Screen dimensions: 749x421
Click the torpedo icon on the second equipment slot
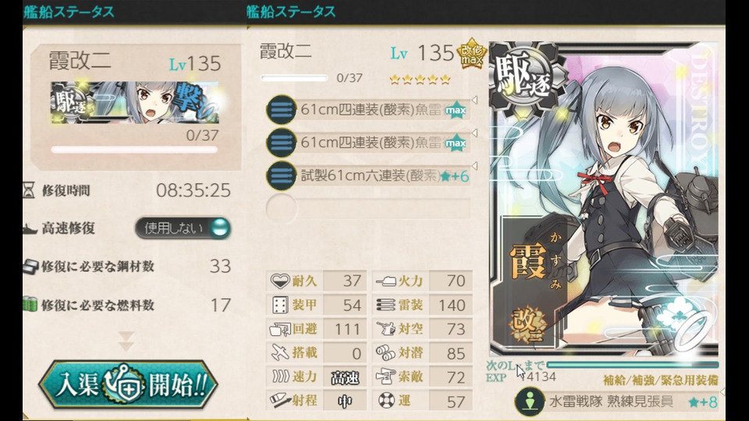(282, 142)
